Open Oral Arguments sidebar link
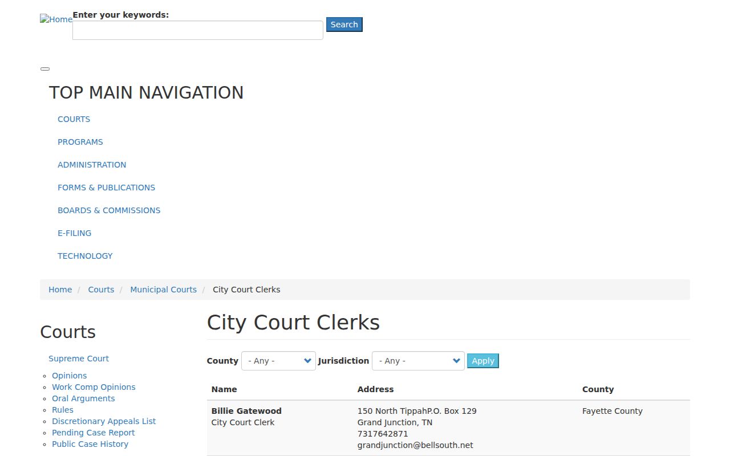Image resolution: width=730 pixels, height=456 pixels. tap(83, 398)
